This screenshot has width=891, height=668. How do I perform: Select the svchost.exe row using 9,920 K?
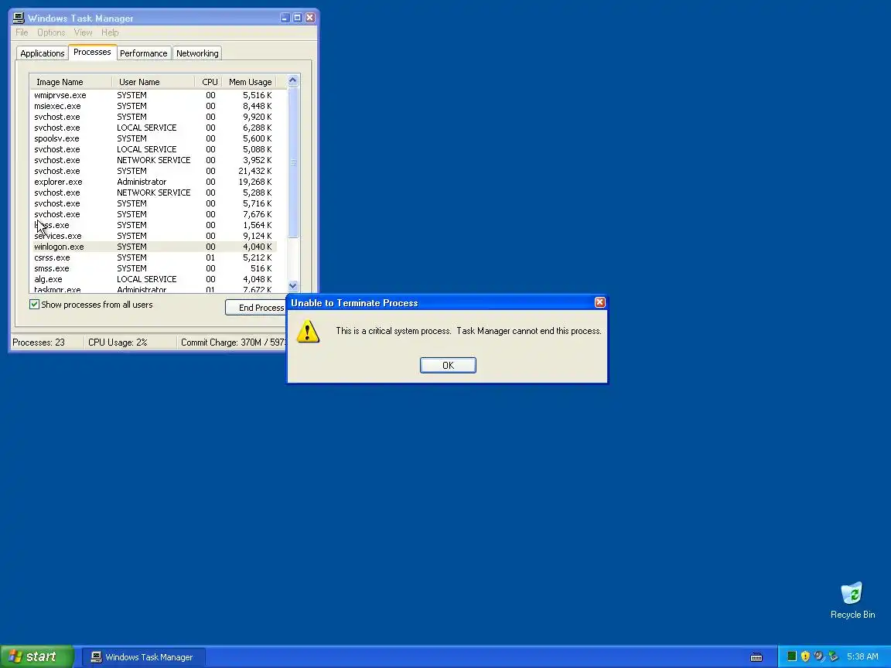[153, 117]
